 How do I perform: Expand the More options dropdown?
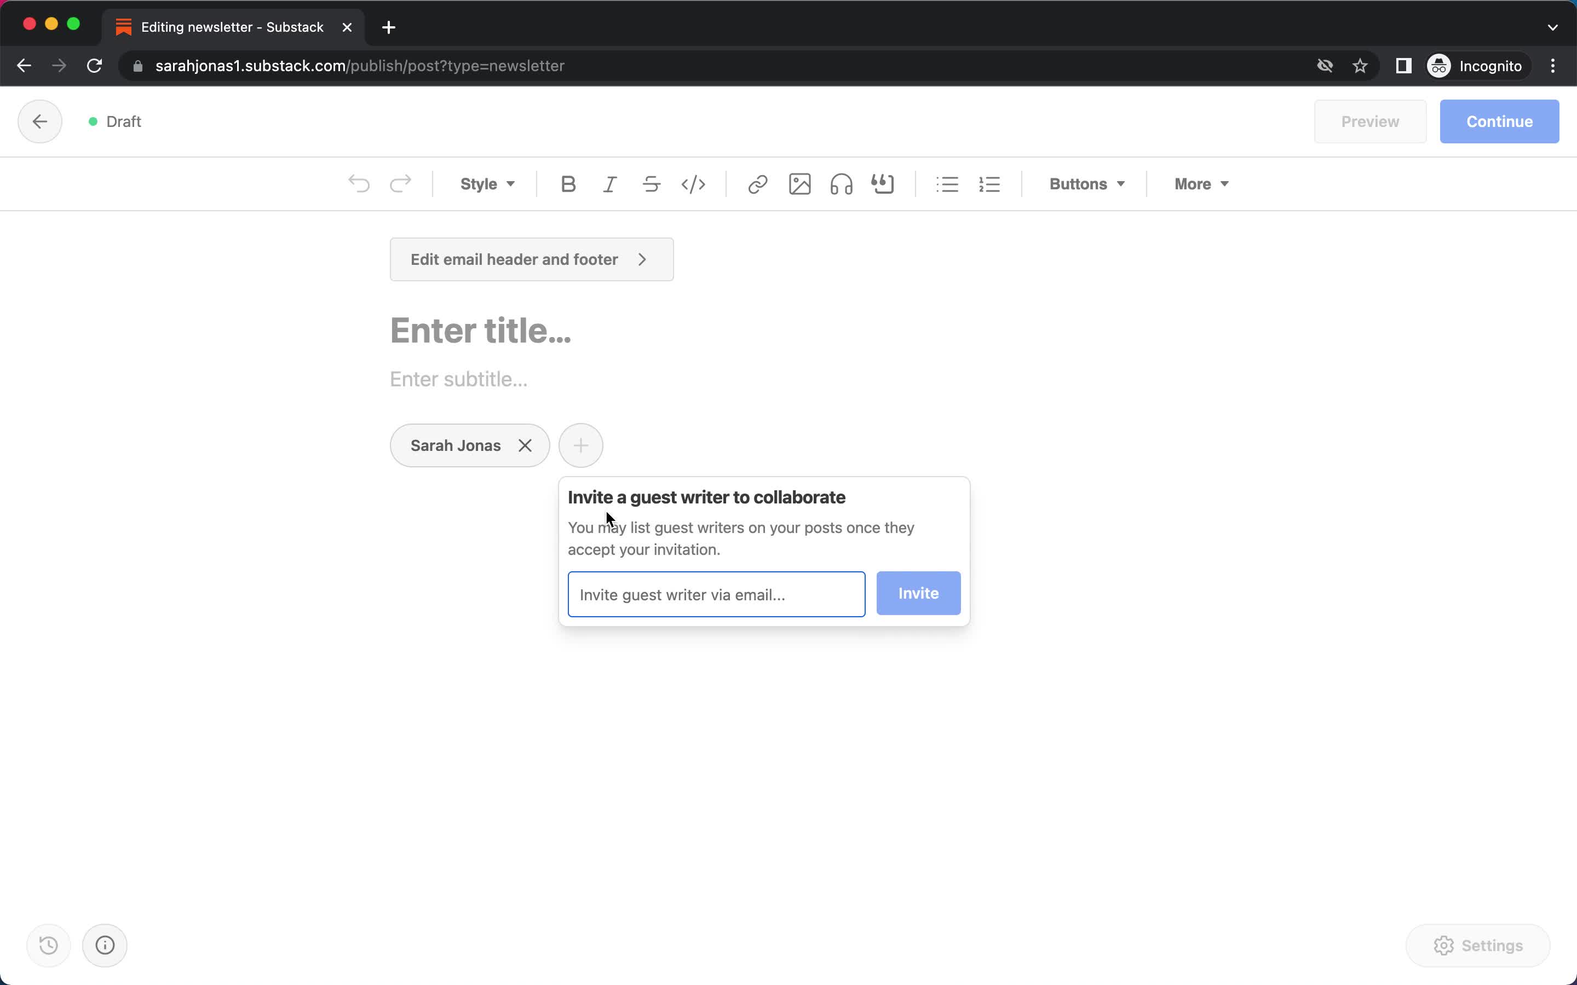coord(1201,184)
